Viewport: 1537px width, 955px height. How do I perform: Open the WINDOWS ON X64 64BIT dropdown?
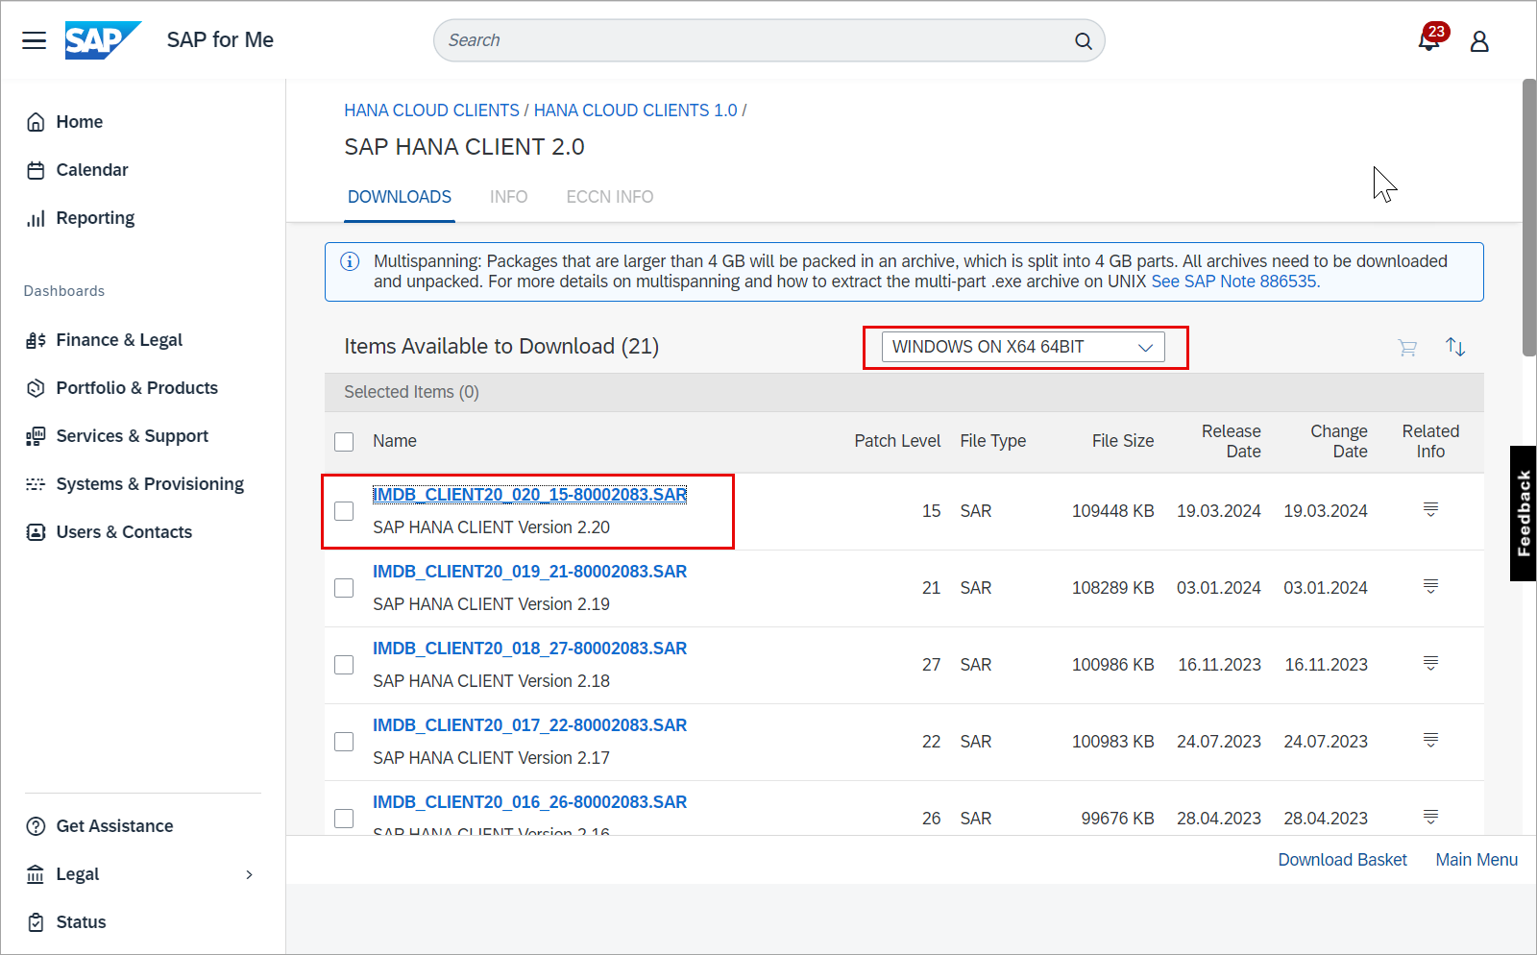pyautogui.click(x=1023, y=347)
